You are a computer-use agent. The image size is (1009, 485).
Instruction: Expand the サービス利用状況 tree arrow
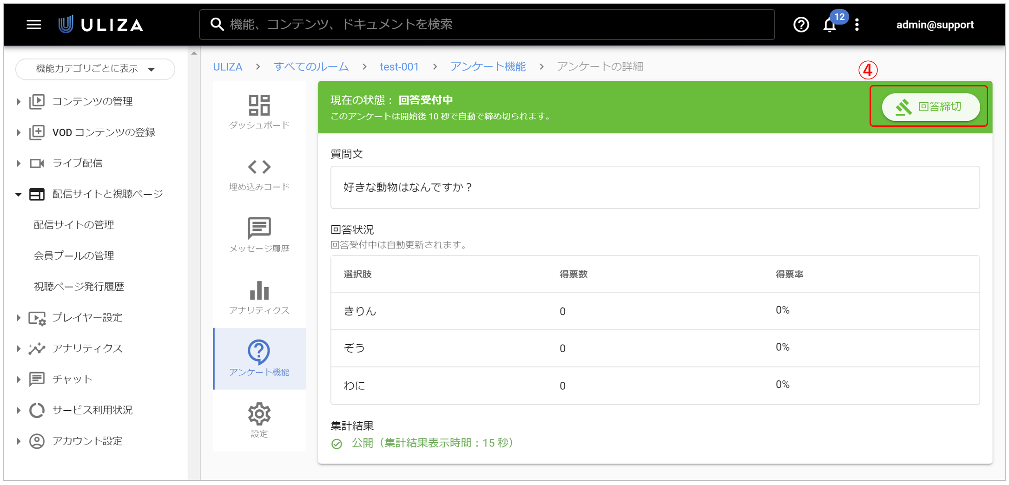[x=18, y=410]
